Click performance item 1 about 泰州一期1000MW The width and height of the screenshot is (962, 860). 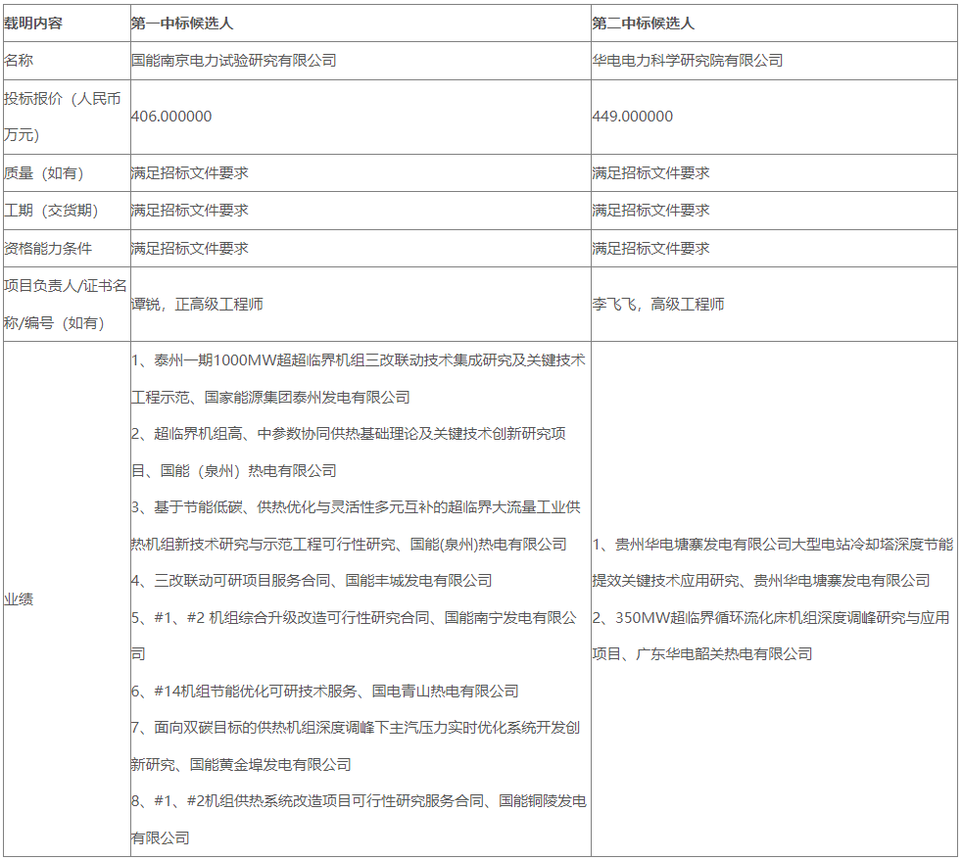click(358, 360)
